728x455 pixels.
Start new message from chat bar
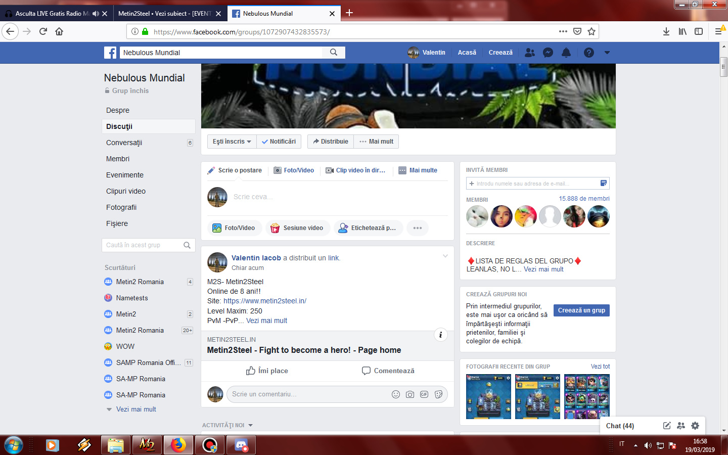pos(667,426)
